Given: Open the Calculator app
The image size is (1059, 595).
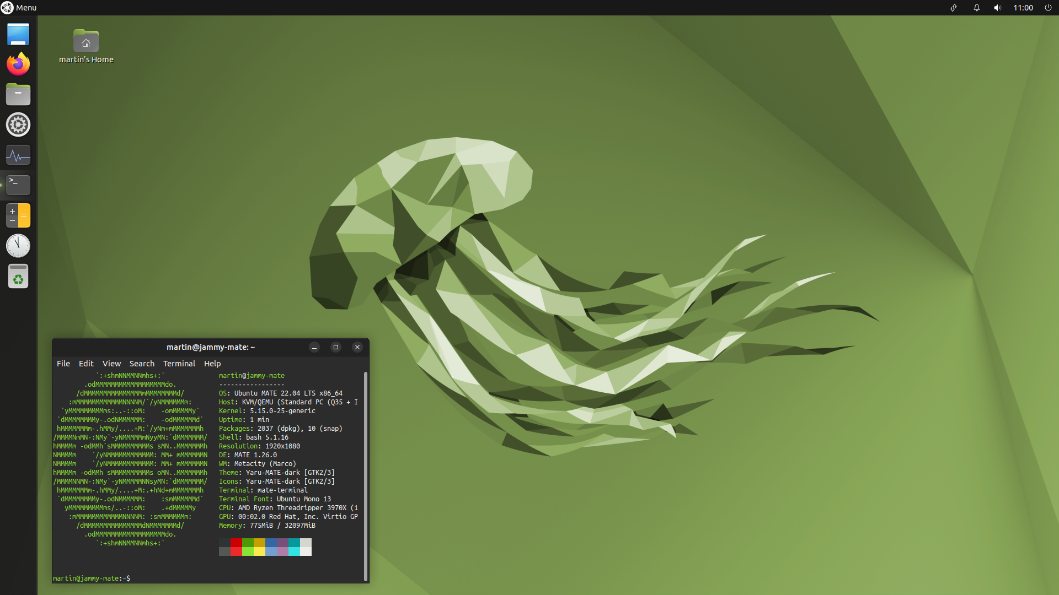Looking at the screenshot, I should pyautogui.click(x=18, y=215).
